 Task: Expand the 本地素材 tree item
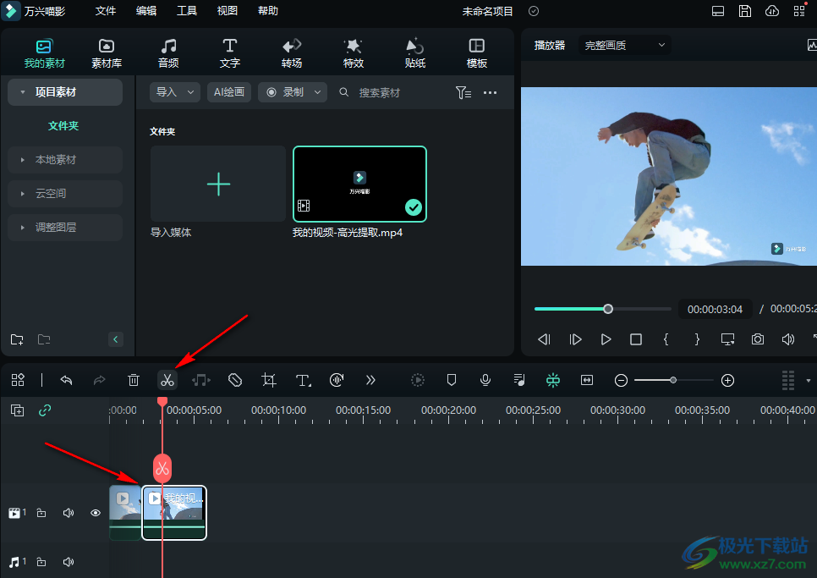click(65, 160)
